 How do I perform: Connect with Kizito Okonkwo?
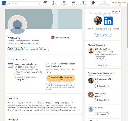102,86
